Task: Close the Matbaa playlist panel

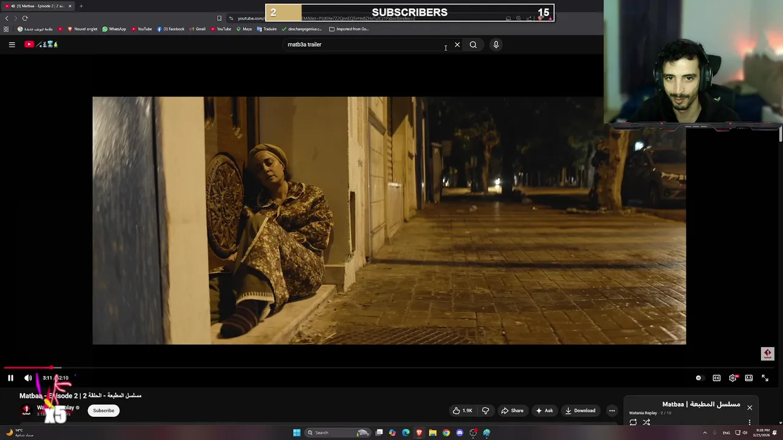Action: 749,408
